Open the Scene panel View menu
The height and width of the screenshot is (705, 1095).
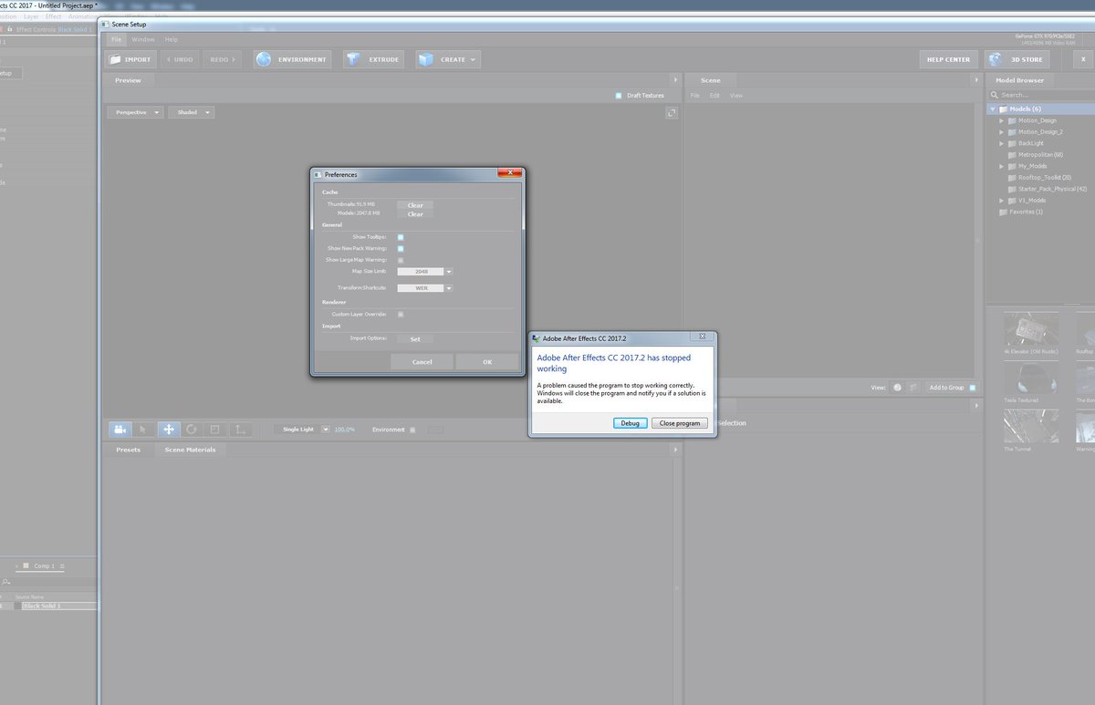point(736,95)
